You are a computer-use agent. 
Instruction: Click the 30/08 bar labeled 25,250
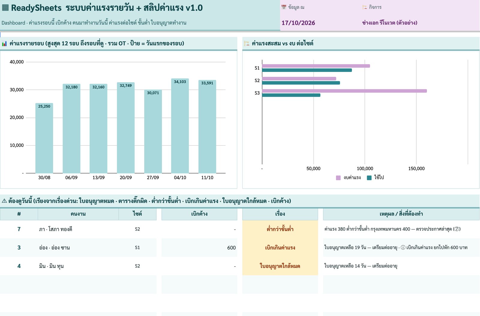[44, 138]
